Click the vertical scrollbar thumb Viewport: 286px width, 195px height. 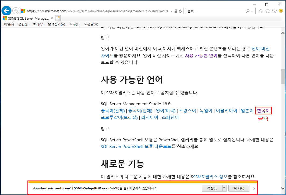tap(283, 76)
